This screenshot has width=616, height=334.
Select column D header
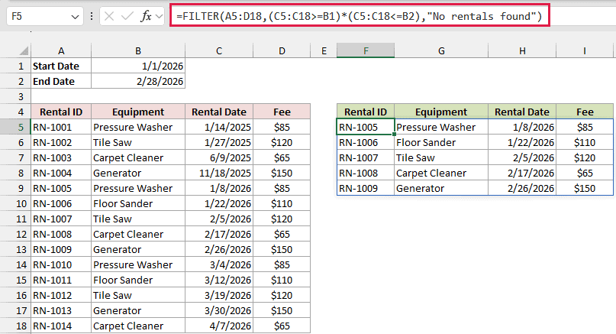(282, 50)
